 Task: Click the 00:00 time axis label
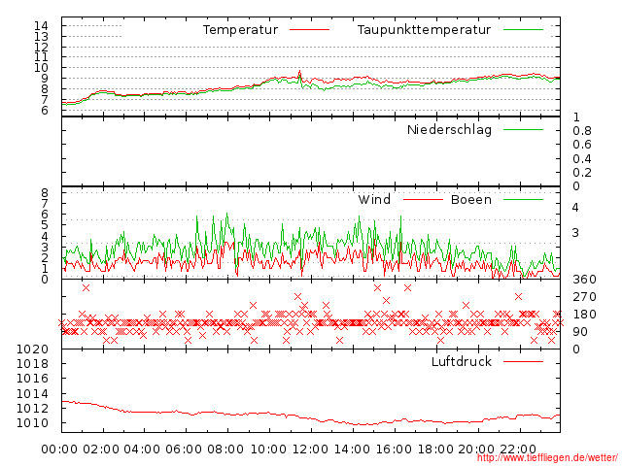(x=59, y=449)
